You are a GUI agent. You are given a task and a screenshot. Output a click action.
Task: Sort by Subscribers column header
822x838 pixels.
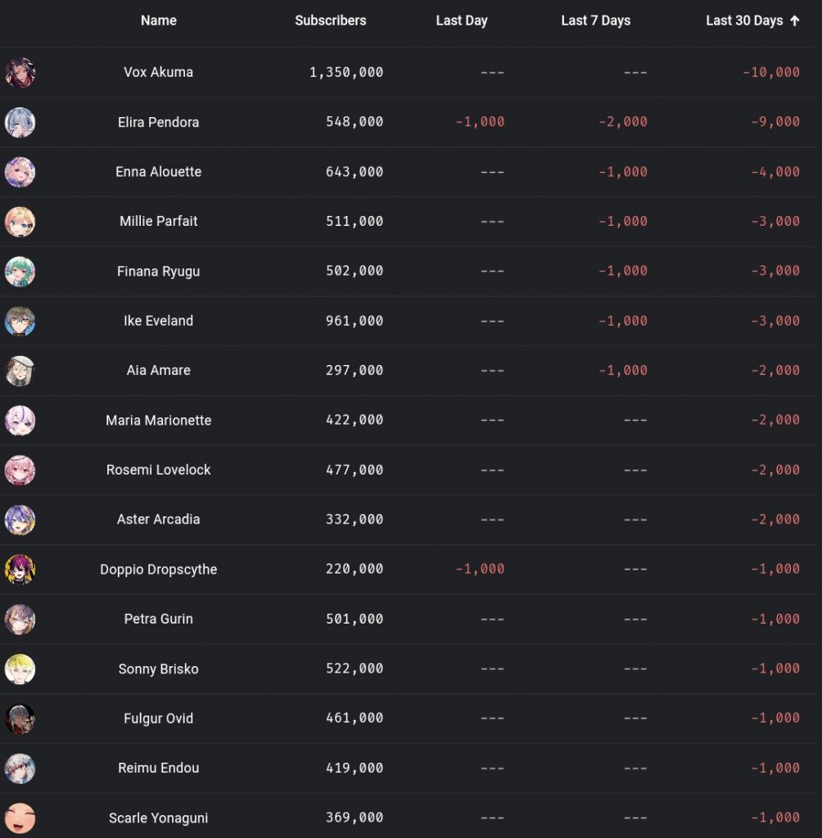coord(331,20)
